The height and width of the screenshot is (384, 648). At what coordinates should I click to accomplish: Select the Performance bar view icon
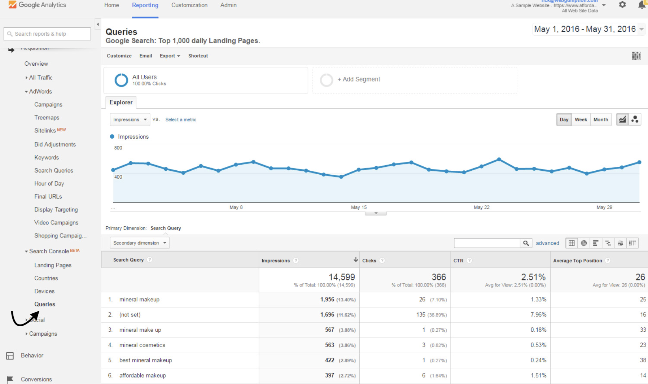[x=596, y=243]
